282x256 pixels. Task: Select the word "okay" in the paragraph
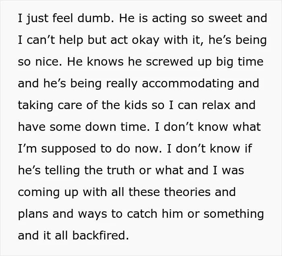145,41
